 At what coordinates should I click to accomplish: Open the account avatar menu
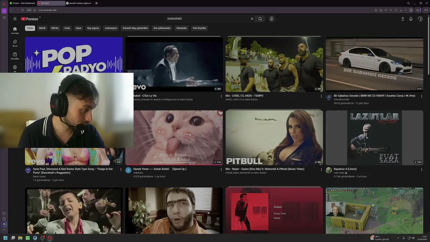point(420,19)
